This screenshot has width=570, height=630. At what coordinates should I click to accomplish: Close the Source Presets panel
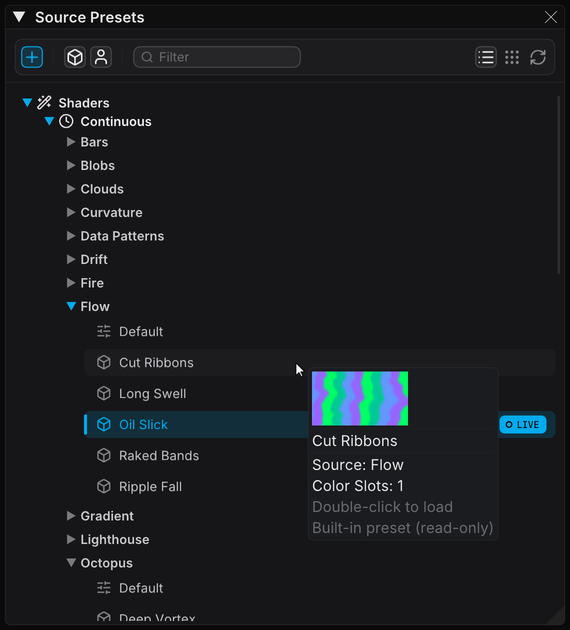(551, 17)
